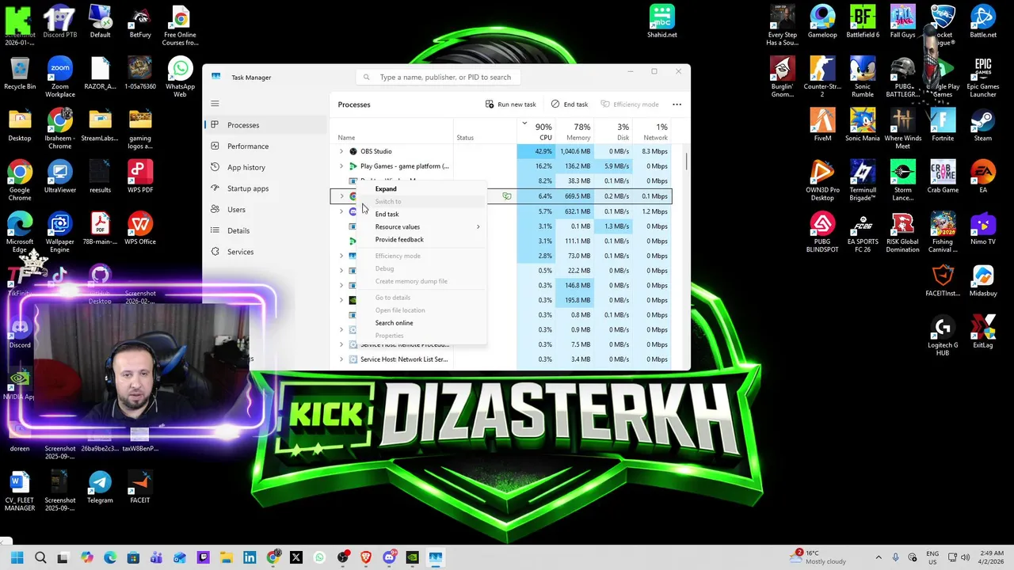Click the 1,040.6 MB memory cell
1014x570 pixels.
[574, 151]
